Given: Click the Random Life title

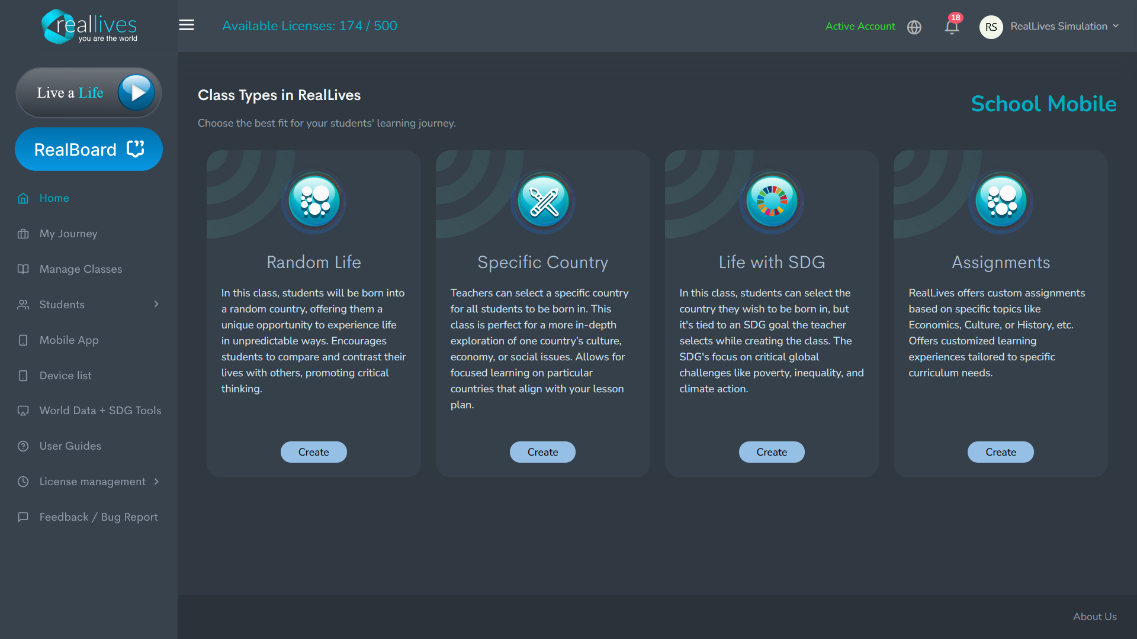Looking at the screenshot, I should click(314, 262).
